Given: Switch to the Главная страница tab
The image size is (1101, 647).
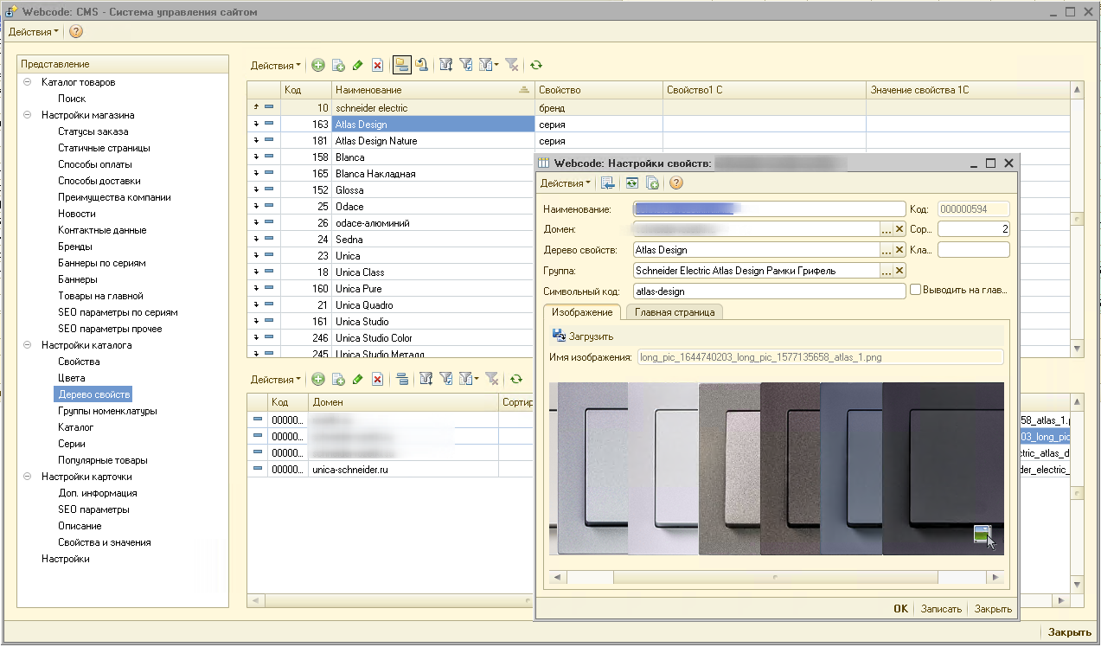Looking at the screenshot, I should coord(675,312).
